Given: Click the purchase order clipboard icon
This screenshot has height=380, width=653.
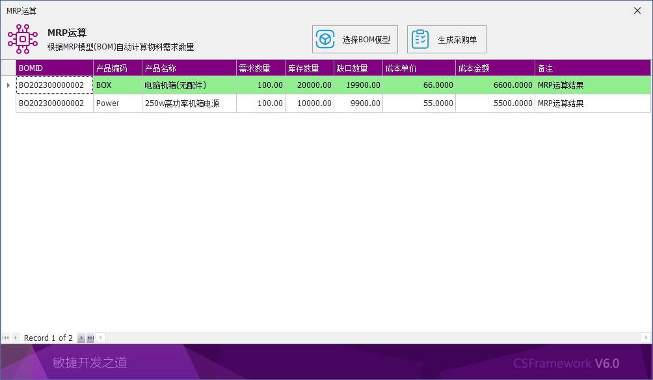Looking at the screenshot, I should [x=420, y=39].
